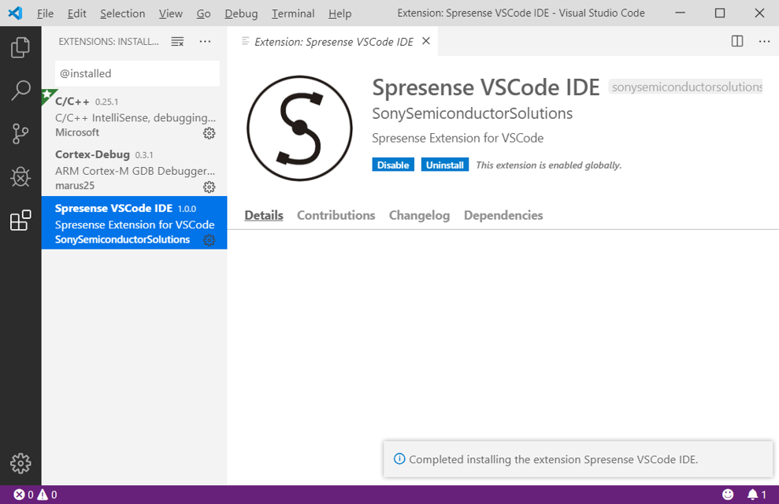The height and width of the screenshot is (504, 779).
Task: Uninstall the Spresense VSCode IDE extension
Action: (x=444, y=164)
